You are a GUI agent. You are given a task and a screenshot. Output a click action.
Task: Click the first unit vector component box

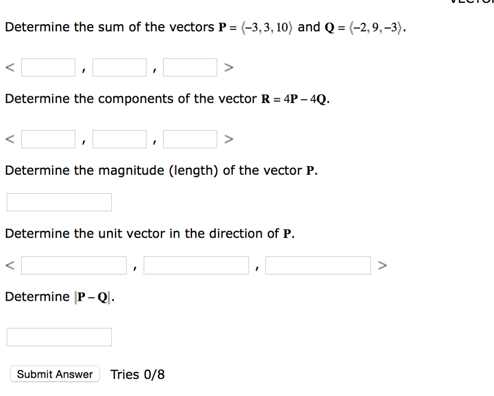pos(73,265)
